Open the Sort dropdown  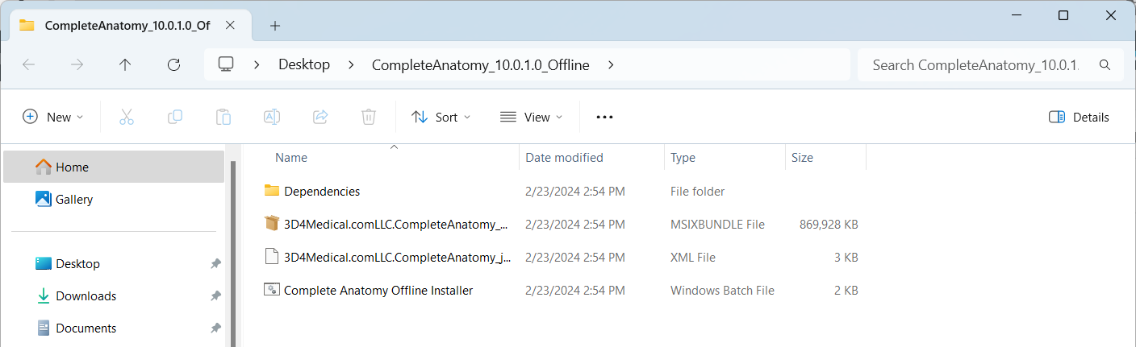pyautogui.click(x=441, y=117)
